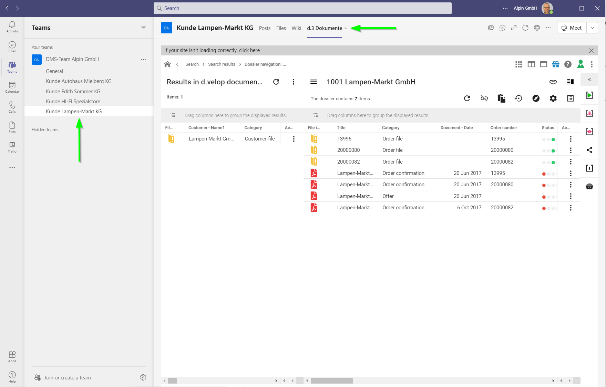Open Calls in the left rail
Image resolution: width=606 pixels, height=387 pixels.
pos(12,107)
